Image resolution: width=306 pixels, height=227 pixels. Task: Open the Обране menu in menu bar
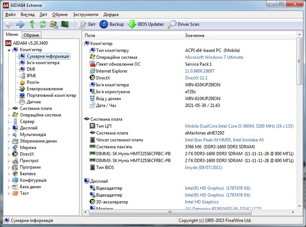coord(60,15)
